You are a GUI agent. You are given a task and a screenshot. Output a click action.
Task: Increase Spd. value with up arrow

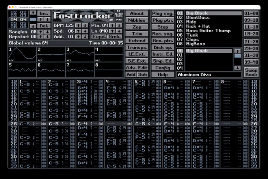tap(78, 31)
